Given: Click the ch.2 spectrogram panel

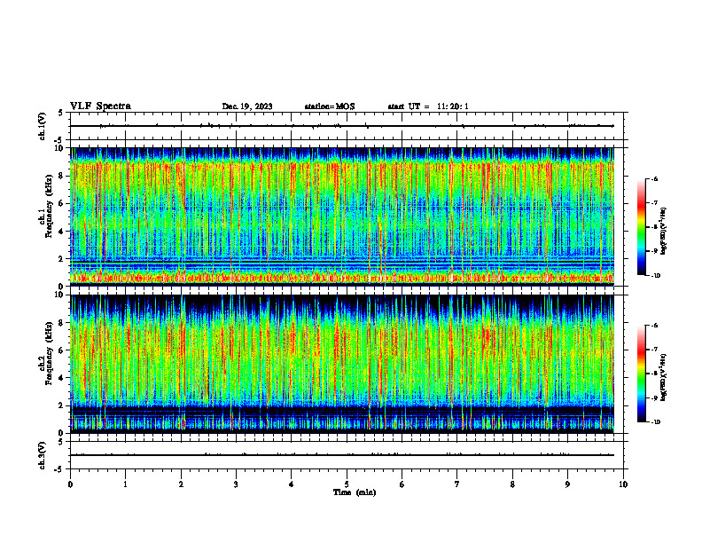Looking at the screenshot, I should point(342,364).
